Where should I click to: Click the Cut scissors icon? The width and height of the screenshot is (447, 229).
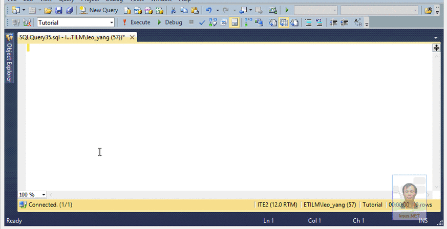[173, 10]
